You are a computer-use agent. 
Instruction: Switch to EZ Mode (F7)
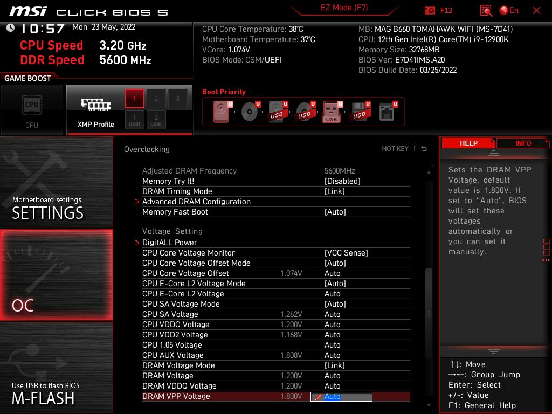click(x=344, y=8)
